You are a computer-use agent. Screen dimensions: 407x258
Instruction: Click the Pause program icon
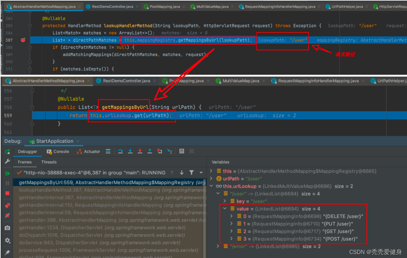point(8,183)
